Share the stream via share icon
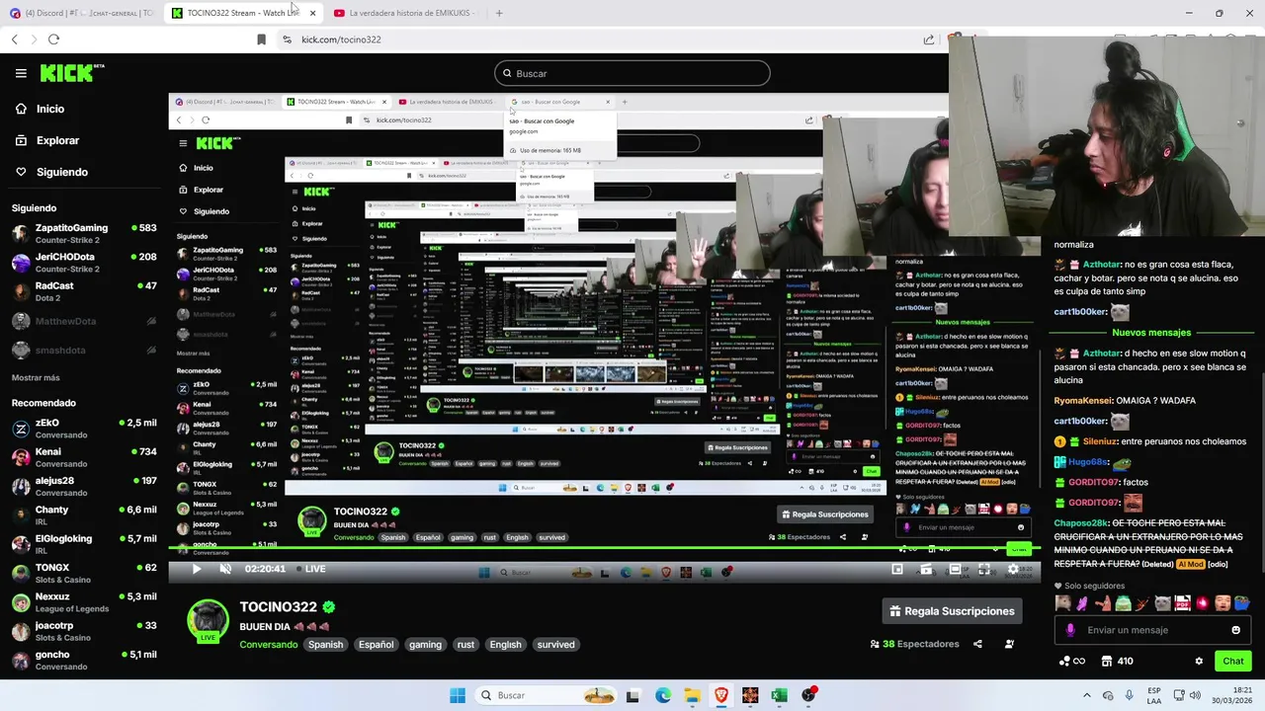The image size is (1265, 711). pos(977,644)
